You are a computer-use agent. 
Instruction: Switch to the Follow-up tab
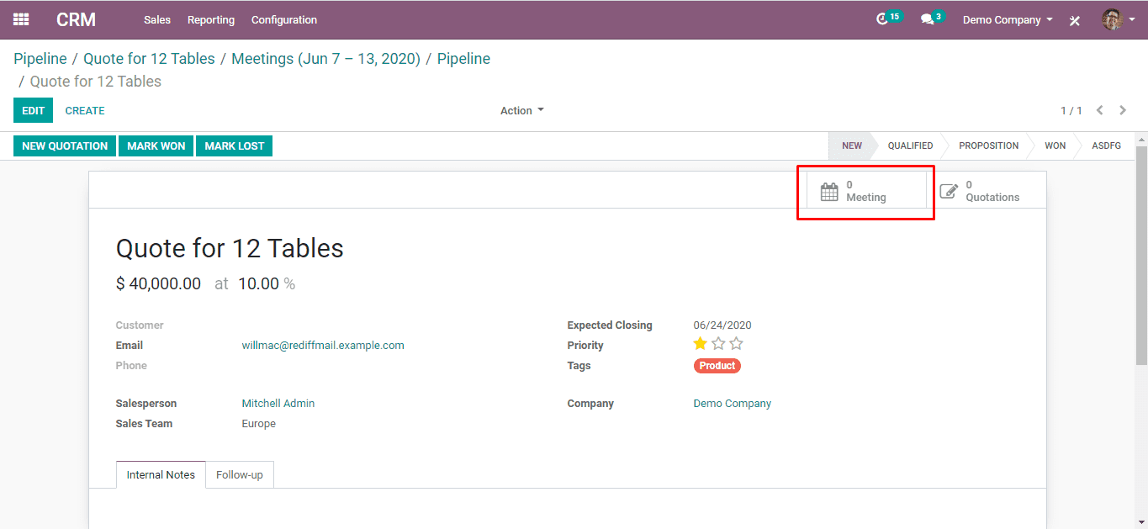[x=240, y=474]
